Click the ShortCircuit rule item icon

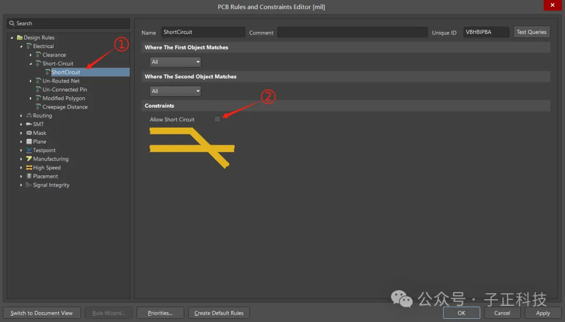point(48,72)
